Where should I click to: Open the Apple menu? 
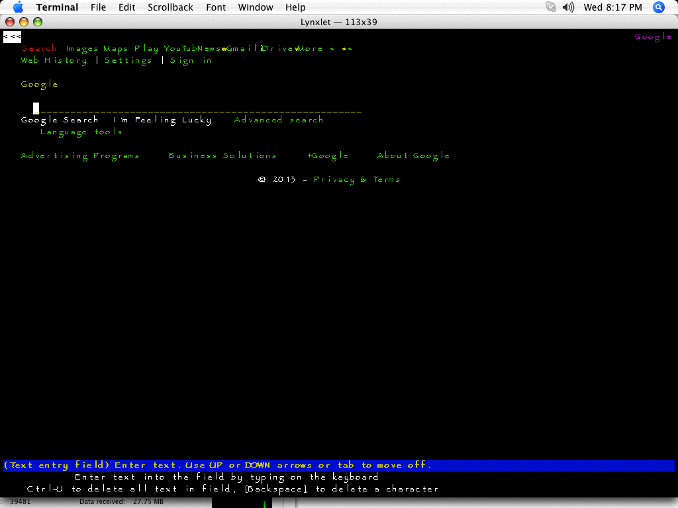click(x=18, y=7)
